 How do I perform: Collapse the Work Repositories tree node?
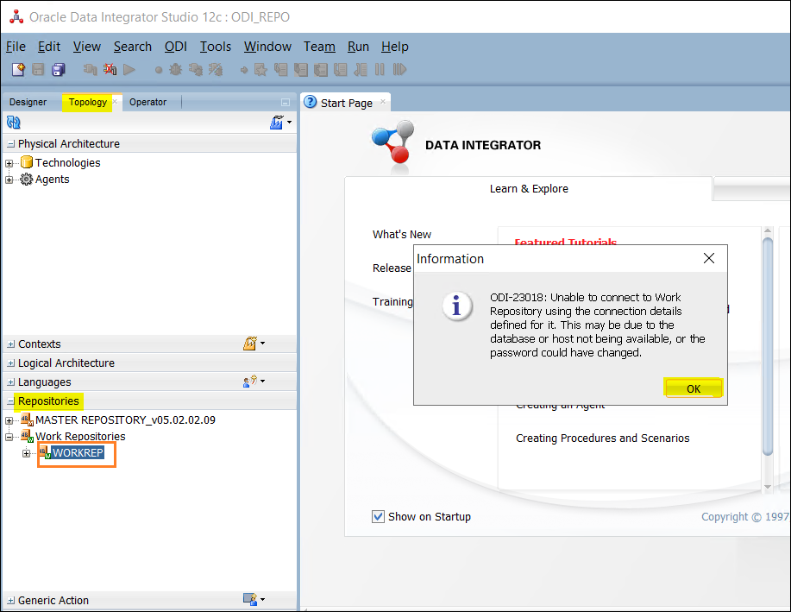9,438
